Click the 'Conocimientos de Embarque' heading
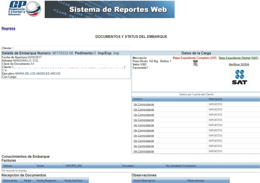Viewport: 260px width, 183px height. click(25, 156)
